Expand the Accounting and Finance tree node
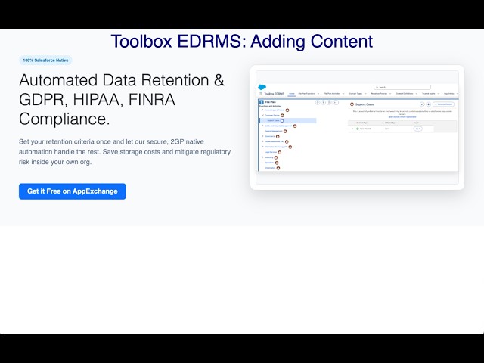The width and height of the screenshot is (484, 363). [262, 110]
